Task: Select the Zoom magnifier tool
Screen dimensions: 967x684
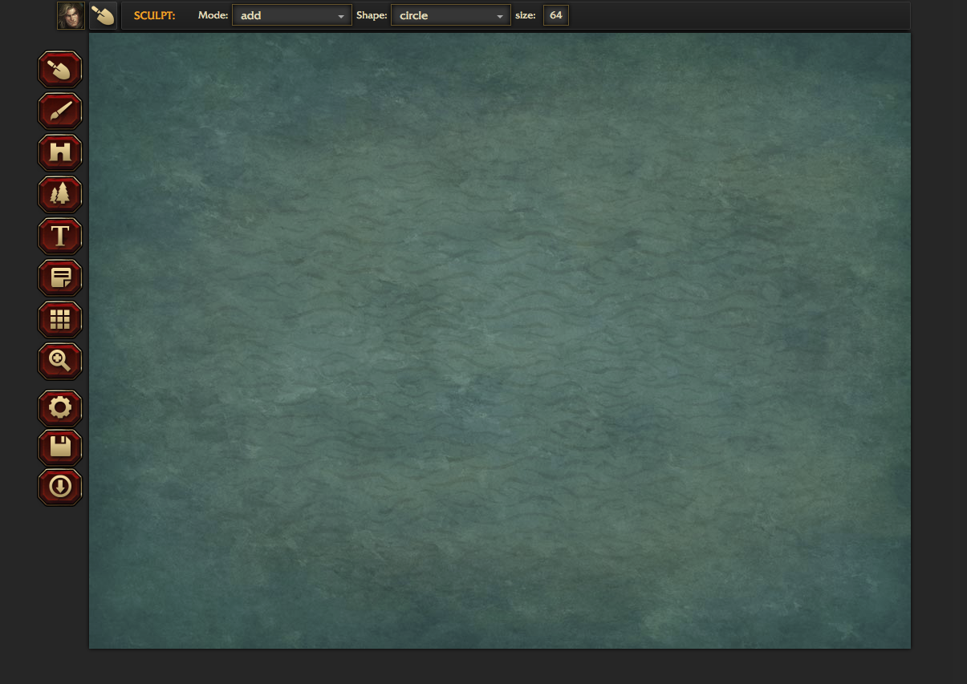Action: point(60,362)
